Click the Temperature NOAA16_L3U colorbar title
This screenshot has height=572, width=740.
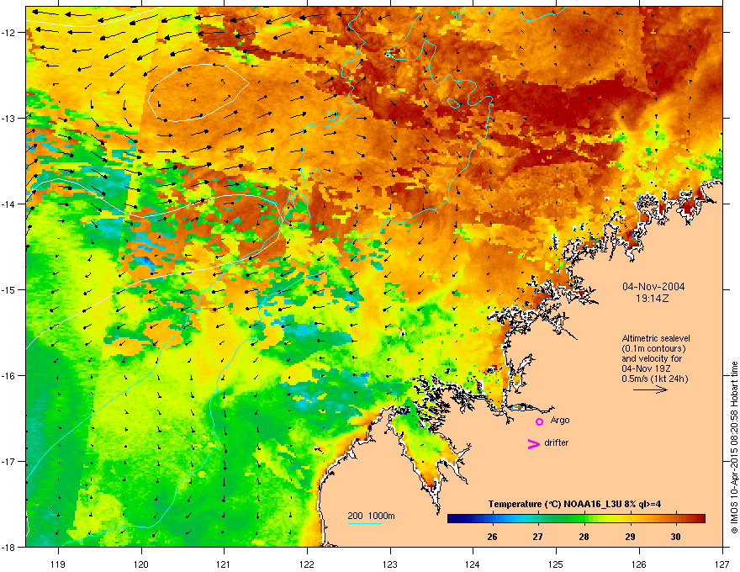pos(574,504)
